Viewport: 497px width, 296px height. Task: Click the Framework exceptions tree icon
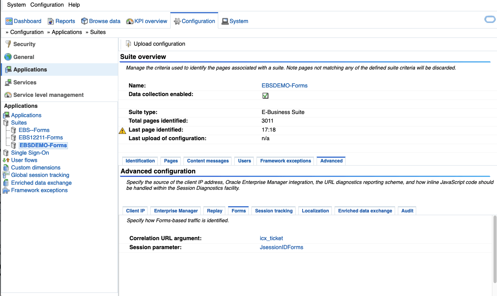(6, 190)
